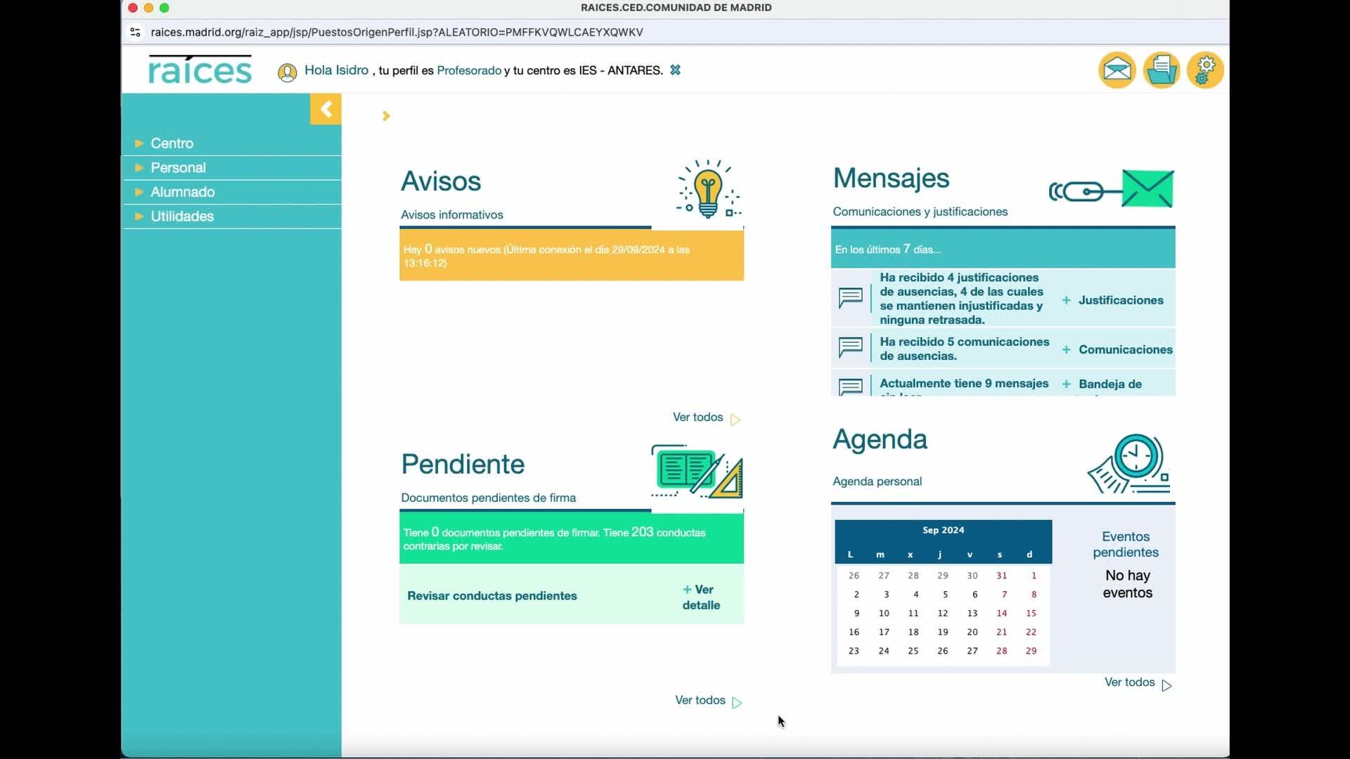
Task: Click the user profile avatar icon
Action: pos(287,72)
